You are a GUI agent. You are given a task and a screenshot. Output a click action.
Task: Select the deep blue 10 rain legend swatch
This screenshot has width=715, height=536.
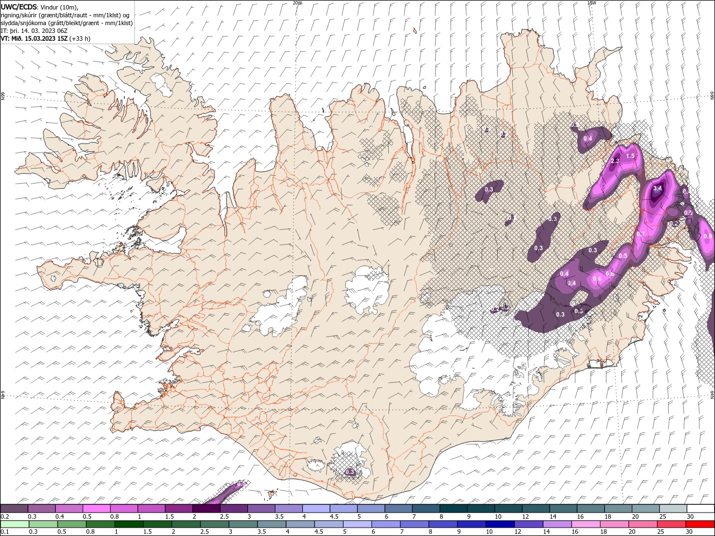click(499, 524)
